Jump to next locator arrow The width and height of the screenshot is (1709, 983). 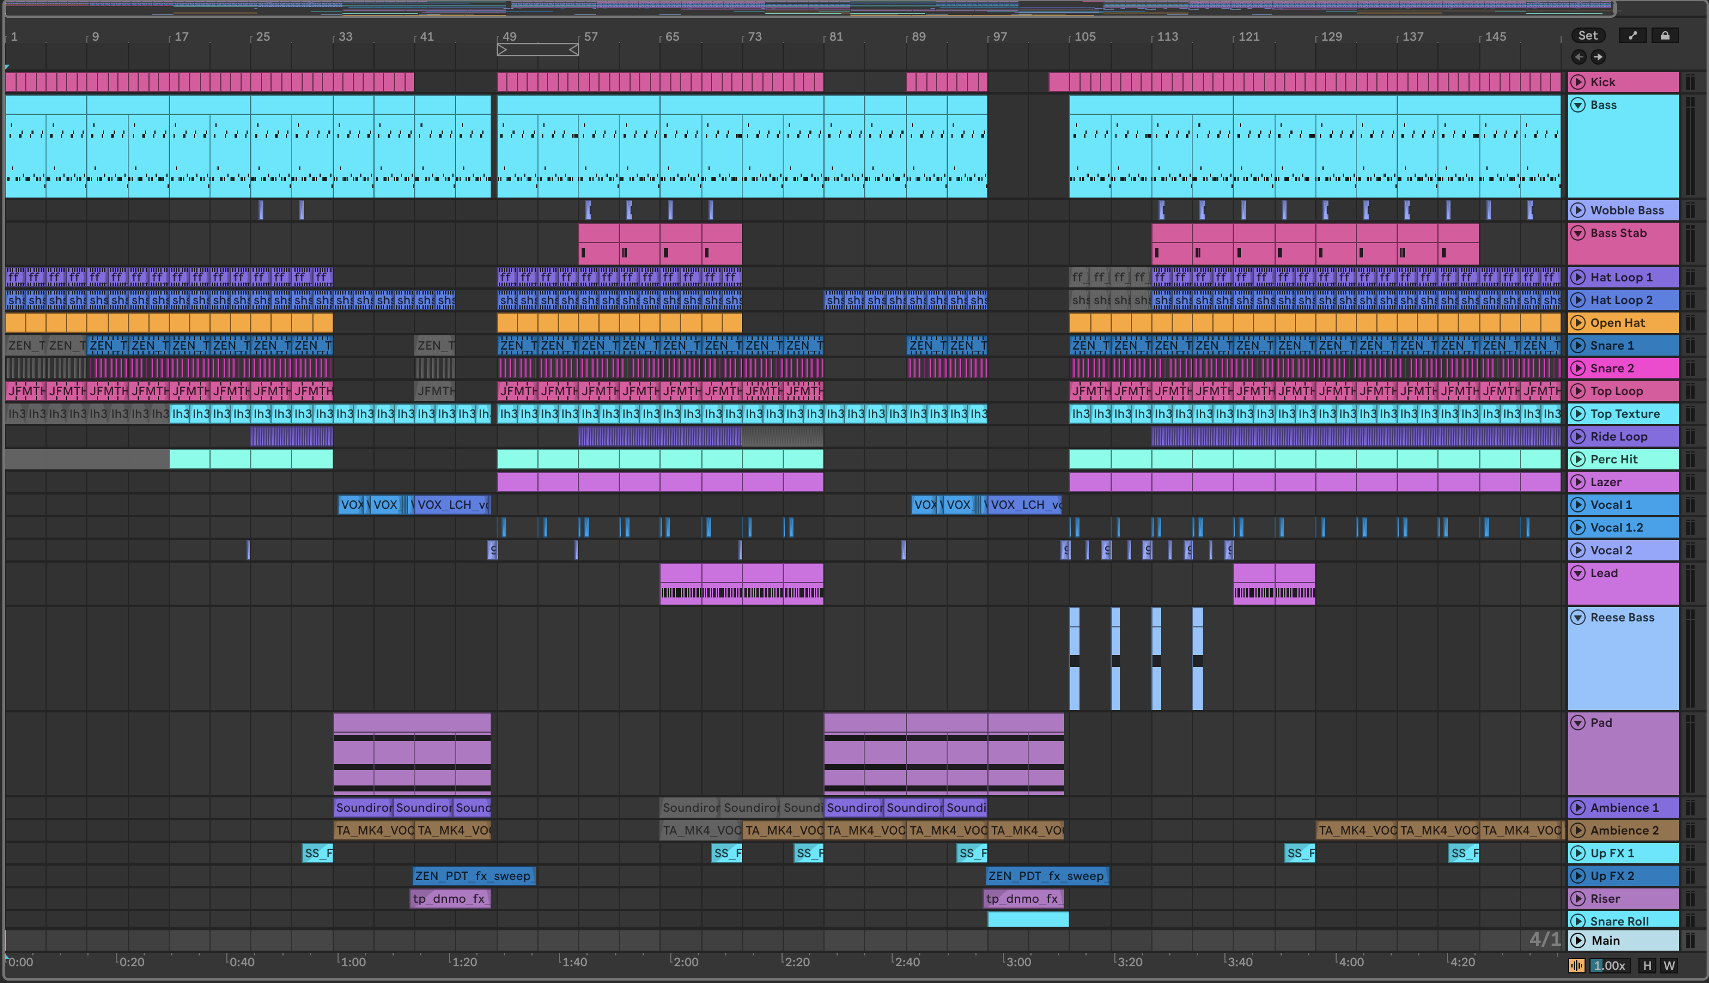[1598, 57]
